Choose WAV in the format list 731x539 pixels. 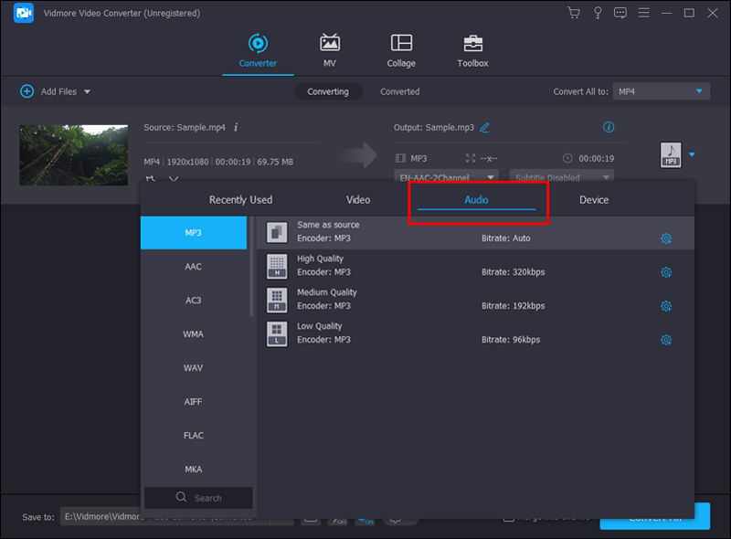194,368
